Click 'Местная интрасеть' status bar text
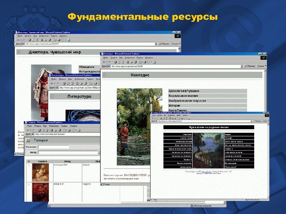The width and height of the screenshot is (286, 214). [203, 206]
